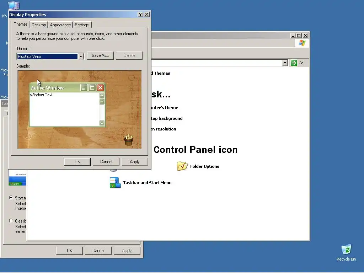
Task: Click the sample window scrollbar up arrow
Action: (102, 95)
